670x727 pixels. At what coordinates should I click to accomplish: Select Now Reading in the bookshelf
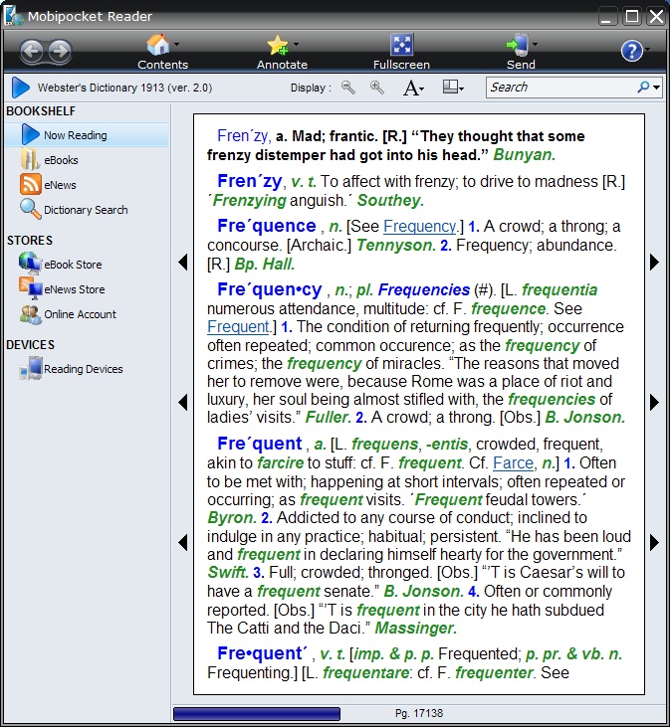(x=87, y=135)
